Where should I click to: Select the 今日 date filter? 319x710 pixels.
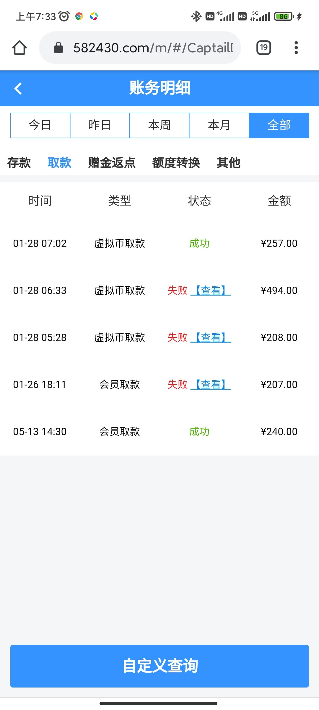(x=40, y=125)
